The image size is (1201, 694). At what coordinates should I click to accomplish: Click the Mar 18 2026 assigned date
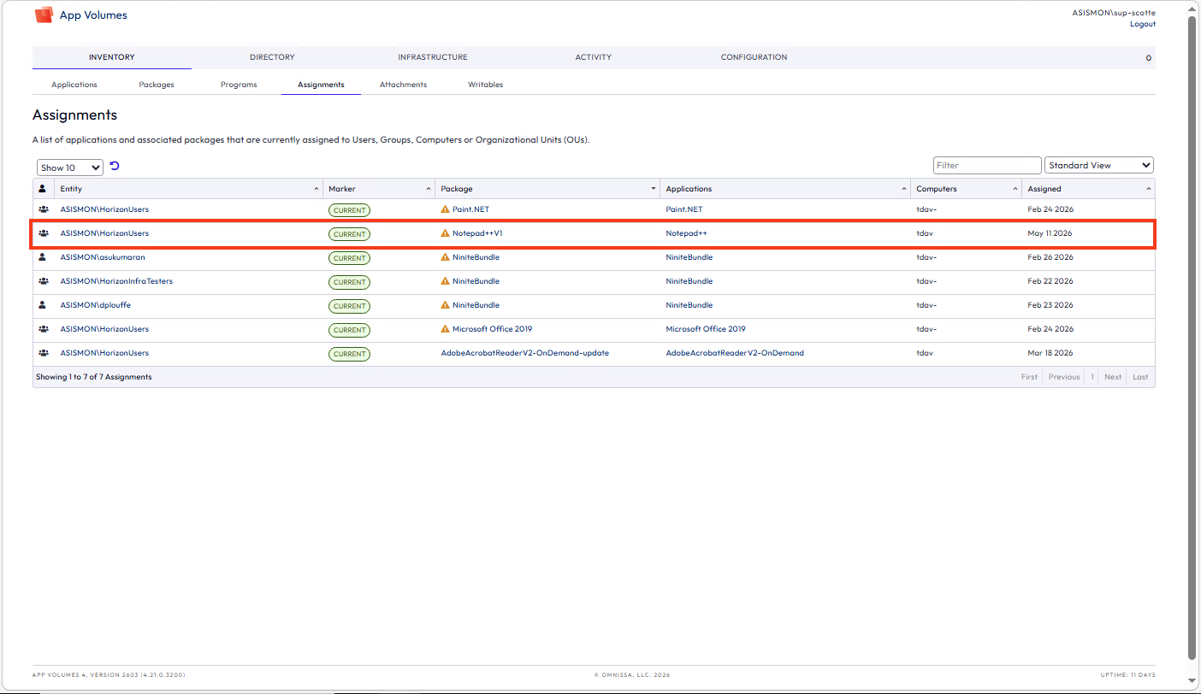tap(1050, 353)
